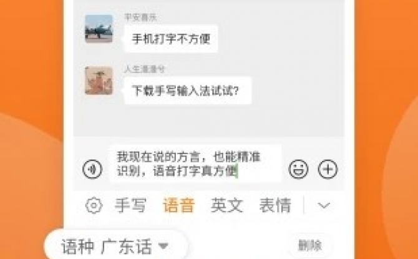Select the 语音 voice input tab
418x259 pixels.
point(178,205)
